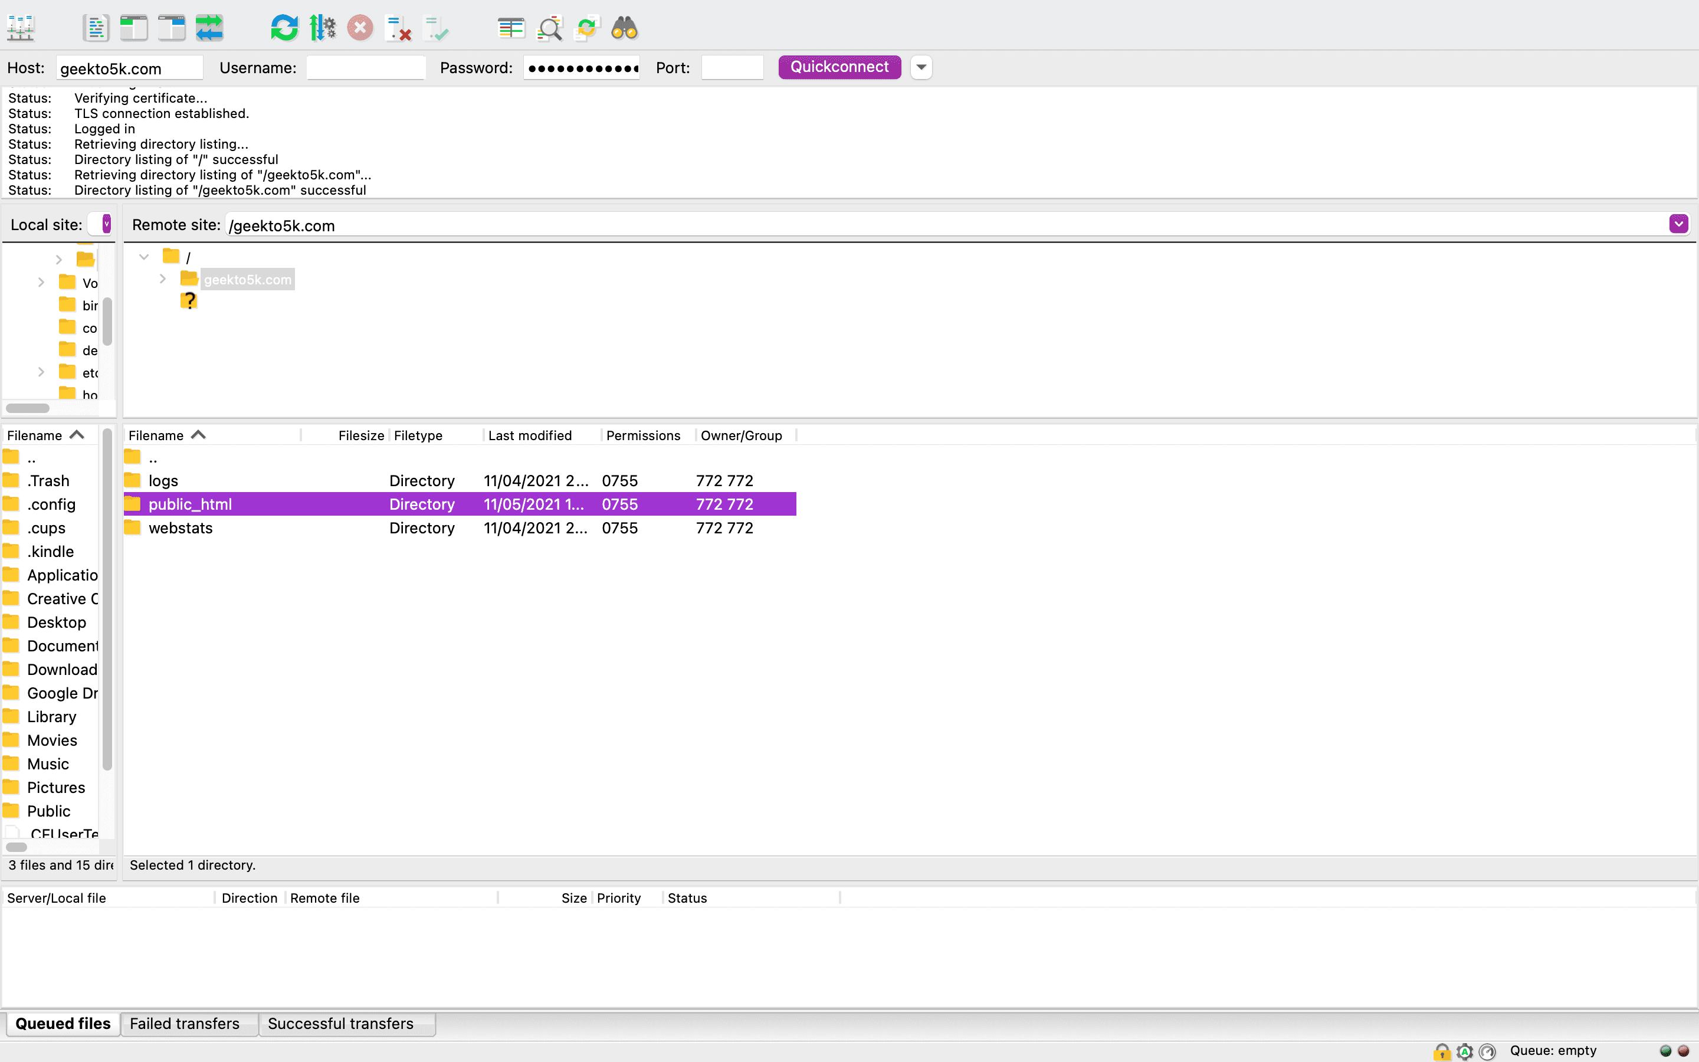Click the Binoculars remote file search icon

point(625,27)
